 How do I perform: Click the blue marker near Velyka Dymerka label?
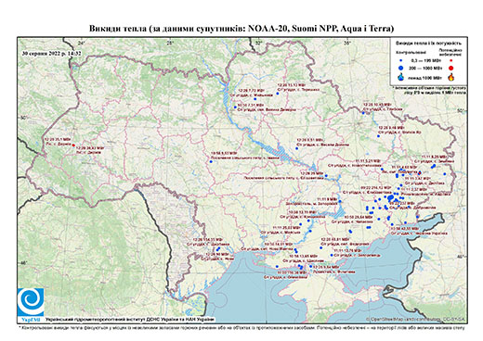click(x=235, y=107)
